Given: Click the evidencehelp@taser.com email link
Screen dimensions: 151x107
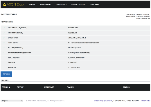Looking at the screenshot, I should click(x=103, y=101).
